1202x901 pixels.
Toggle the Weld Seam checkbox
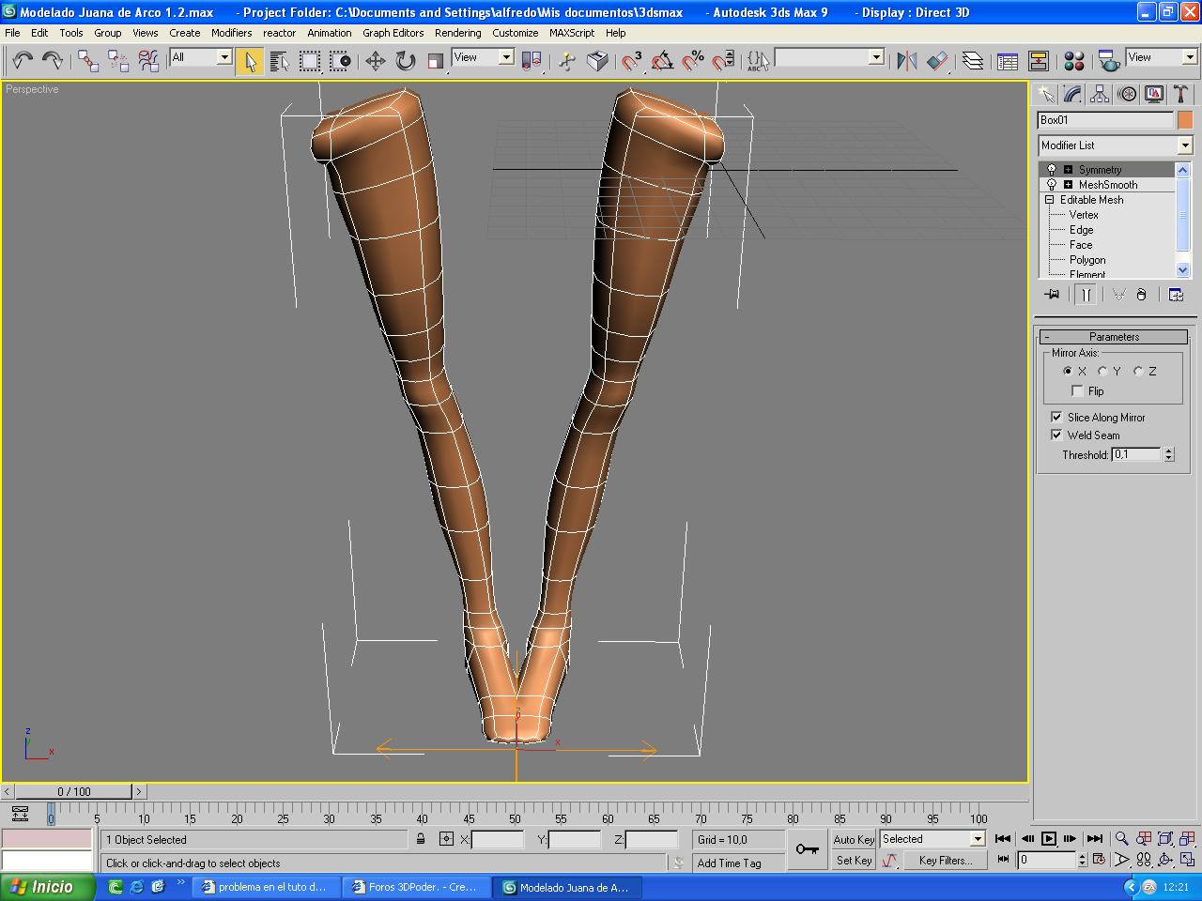[1056, 435]
